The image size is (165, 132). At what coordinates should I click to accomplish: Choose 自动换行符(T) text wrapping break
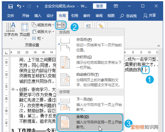(90, 80)
